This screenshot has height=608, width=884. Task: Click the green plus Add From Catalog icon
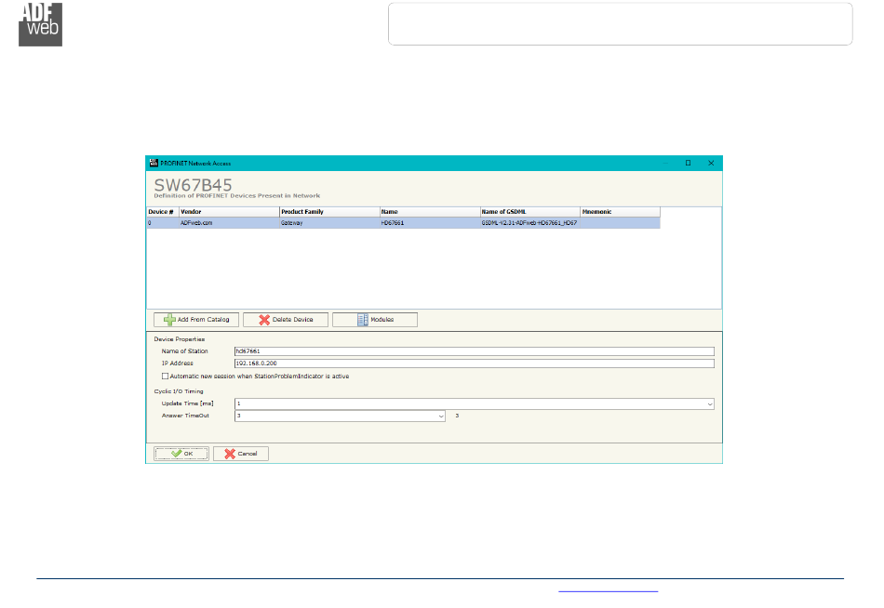point(169,320)
